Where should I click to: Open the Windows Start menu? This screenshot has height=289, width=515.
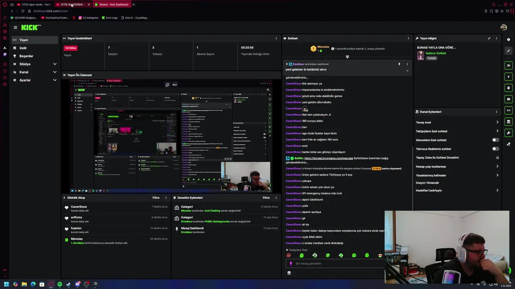tap(6, 284)
